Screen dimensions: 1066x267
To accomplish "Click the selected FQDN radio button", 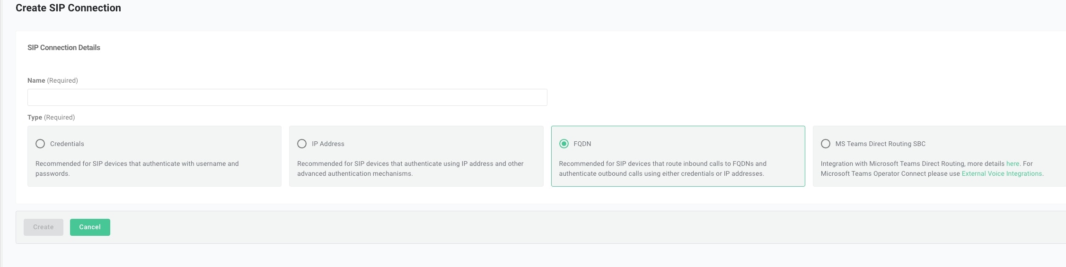I will tap(564, 144).
